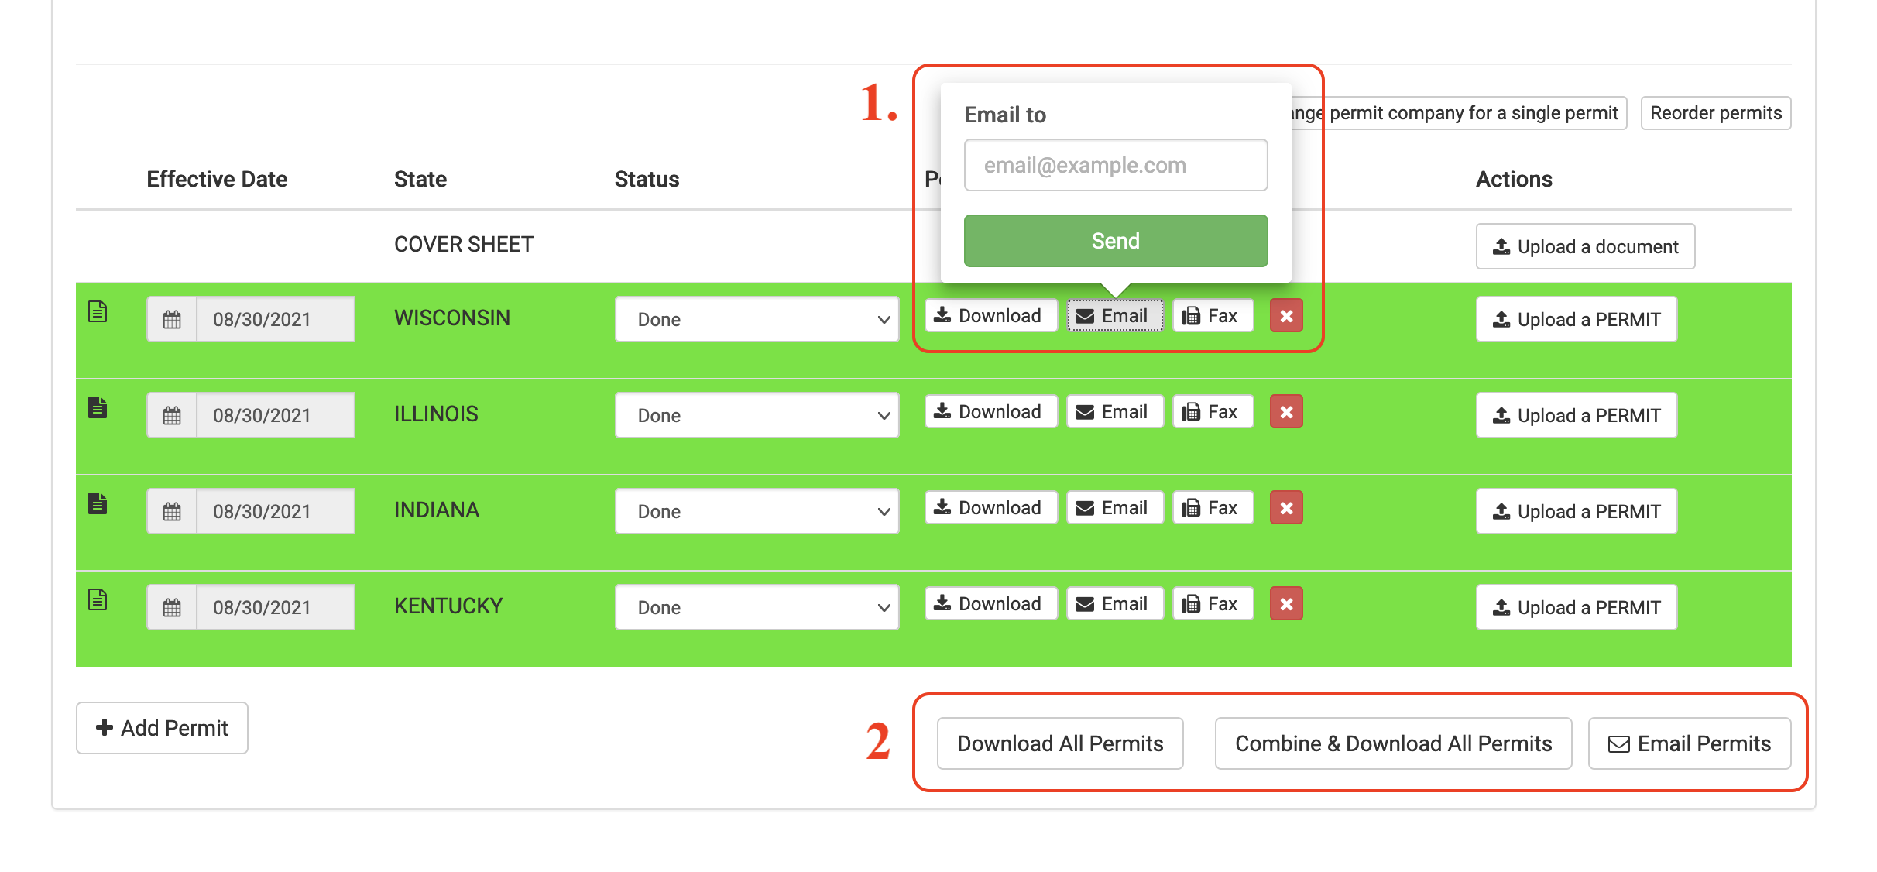Download the Wisconsin permit
Viewport: 1877px width, 872px height.
pos(990,315)
